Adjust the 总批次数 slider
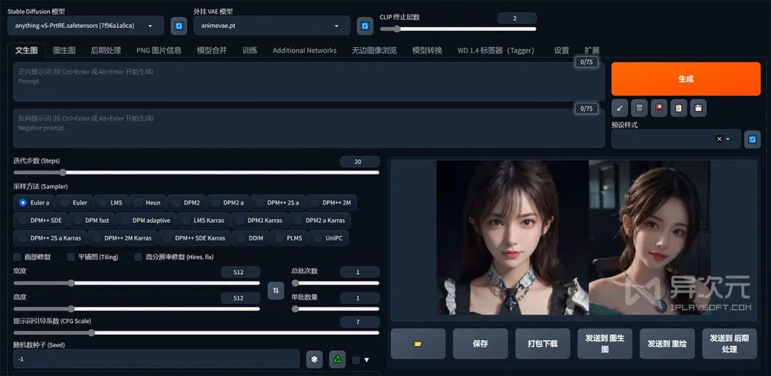This screenshot has height=376, width=771. click(x=336, y=283)
